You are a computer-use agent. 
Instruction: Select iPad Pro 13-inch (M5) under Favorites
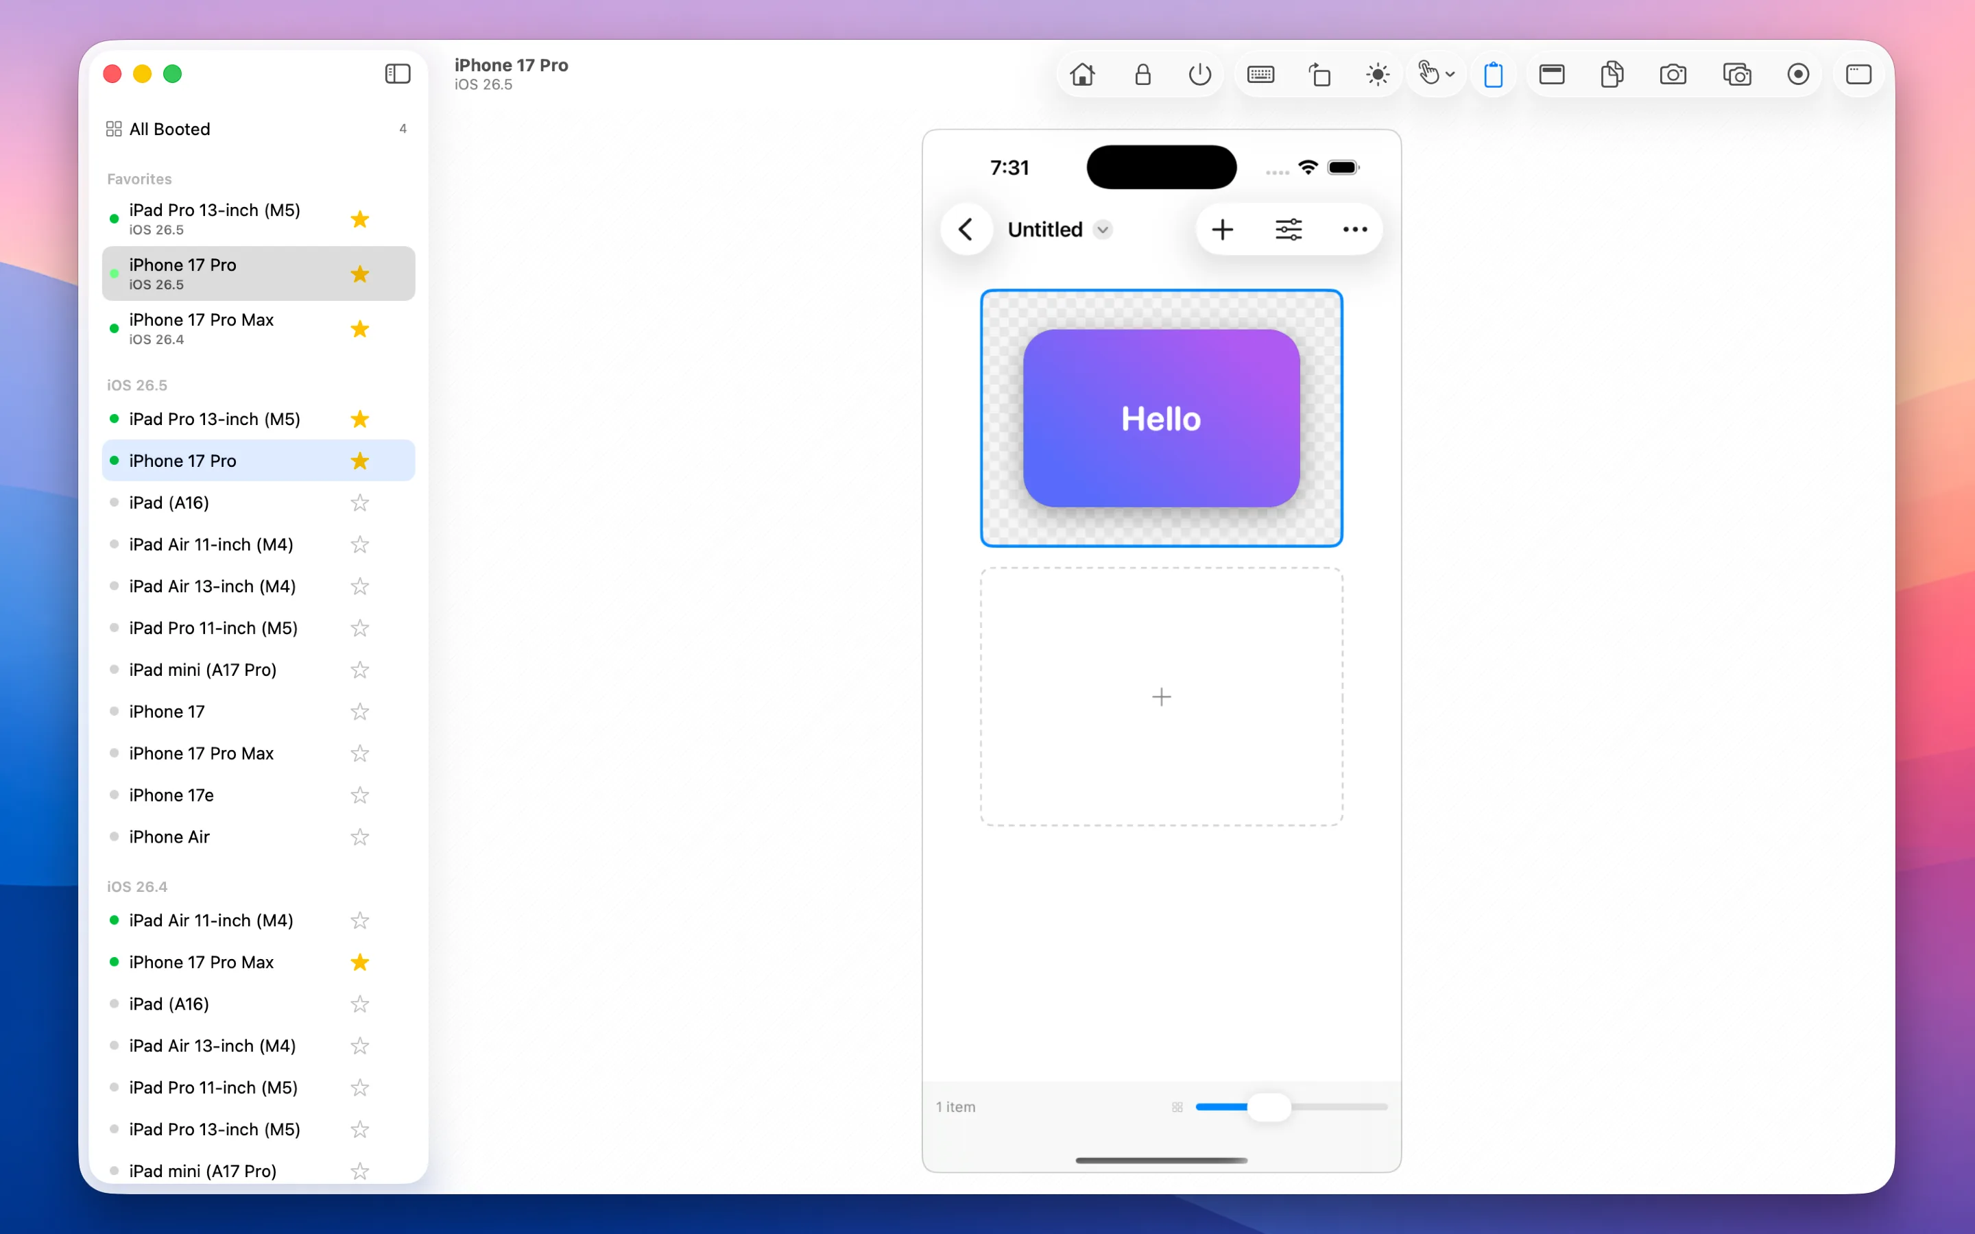pos(258,219)
